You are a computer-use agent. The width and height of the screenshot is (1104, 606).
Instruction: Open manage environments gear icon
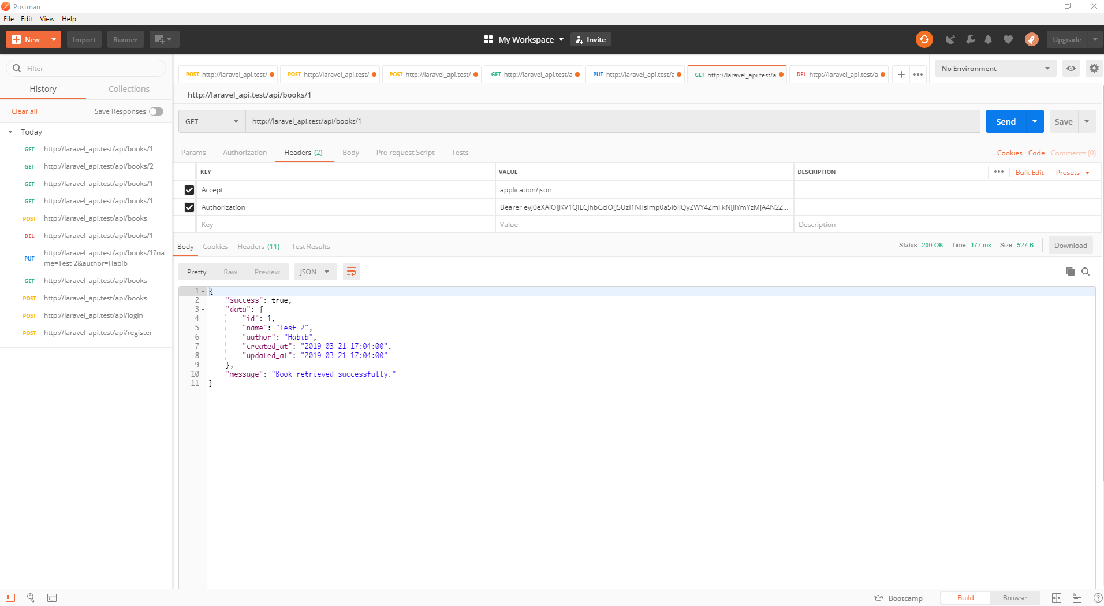point(1094,68)
